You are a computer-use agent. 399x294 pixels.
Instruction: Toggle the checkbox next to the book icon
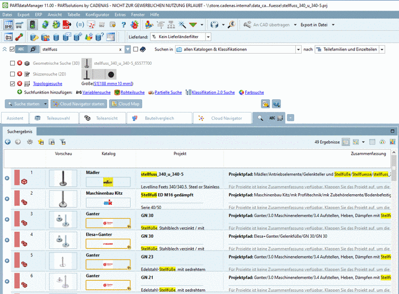[136, 49]
